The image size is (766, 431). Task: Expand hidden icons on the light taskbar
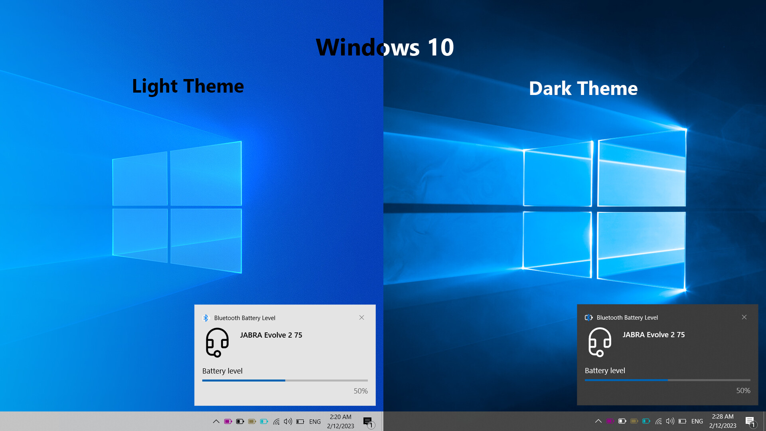tap(216, 421)
